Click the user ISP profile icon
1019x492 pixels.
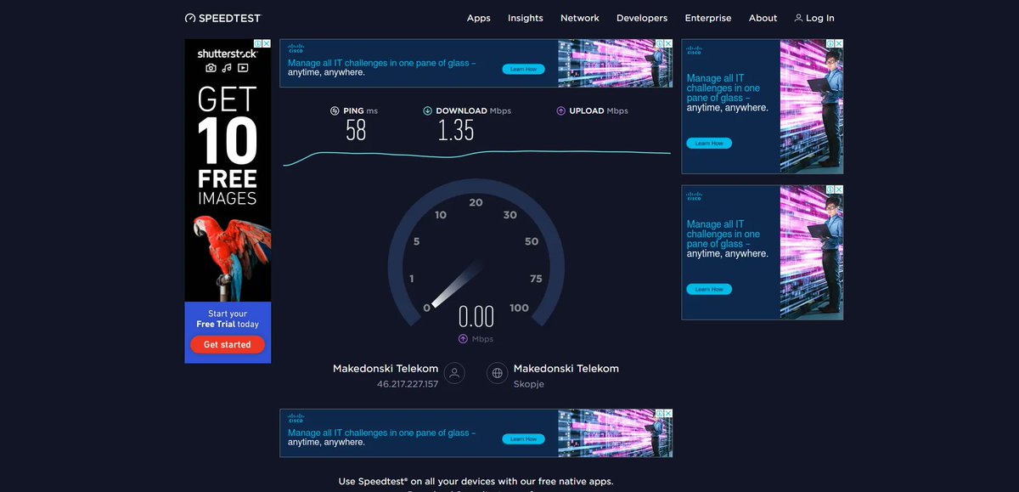(x=455, y=373)
